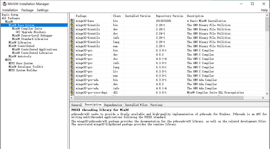
Task: Toggle install mark for mingw32-gcc-ada info
Action: point(72,88)
